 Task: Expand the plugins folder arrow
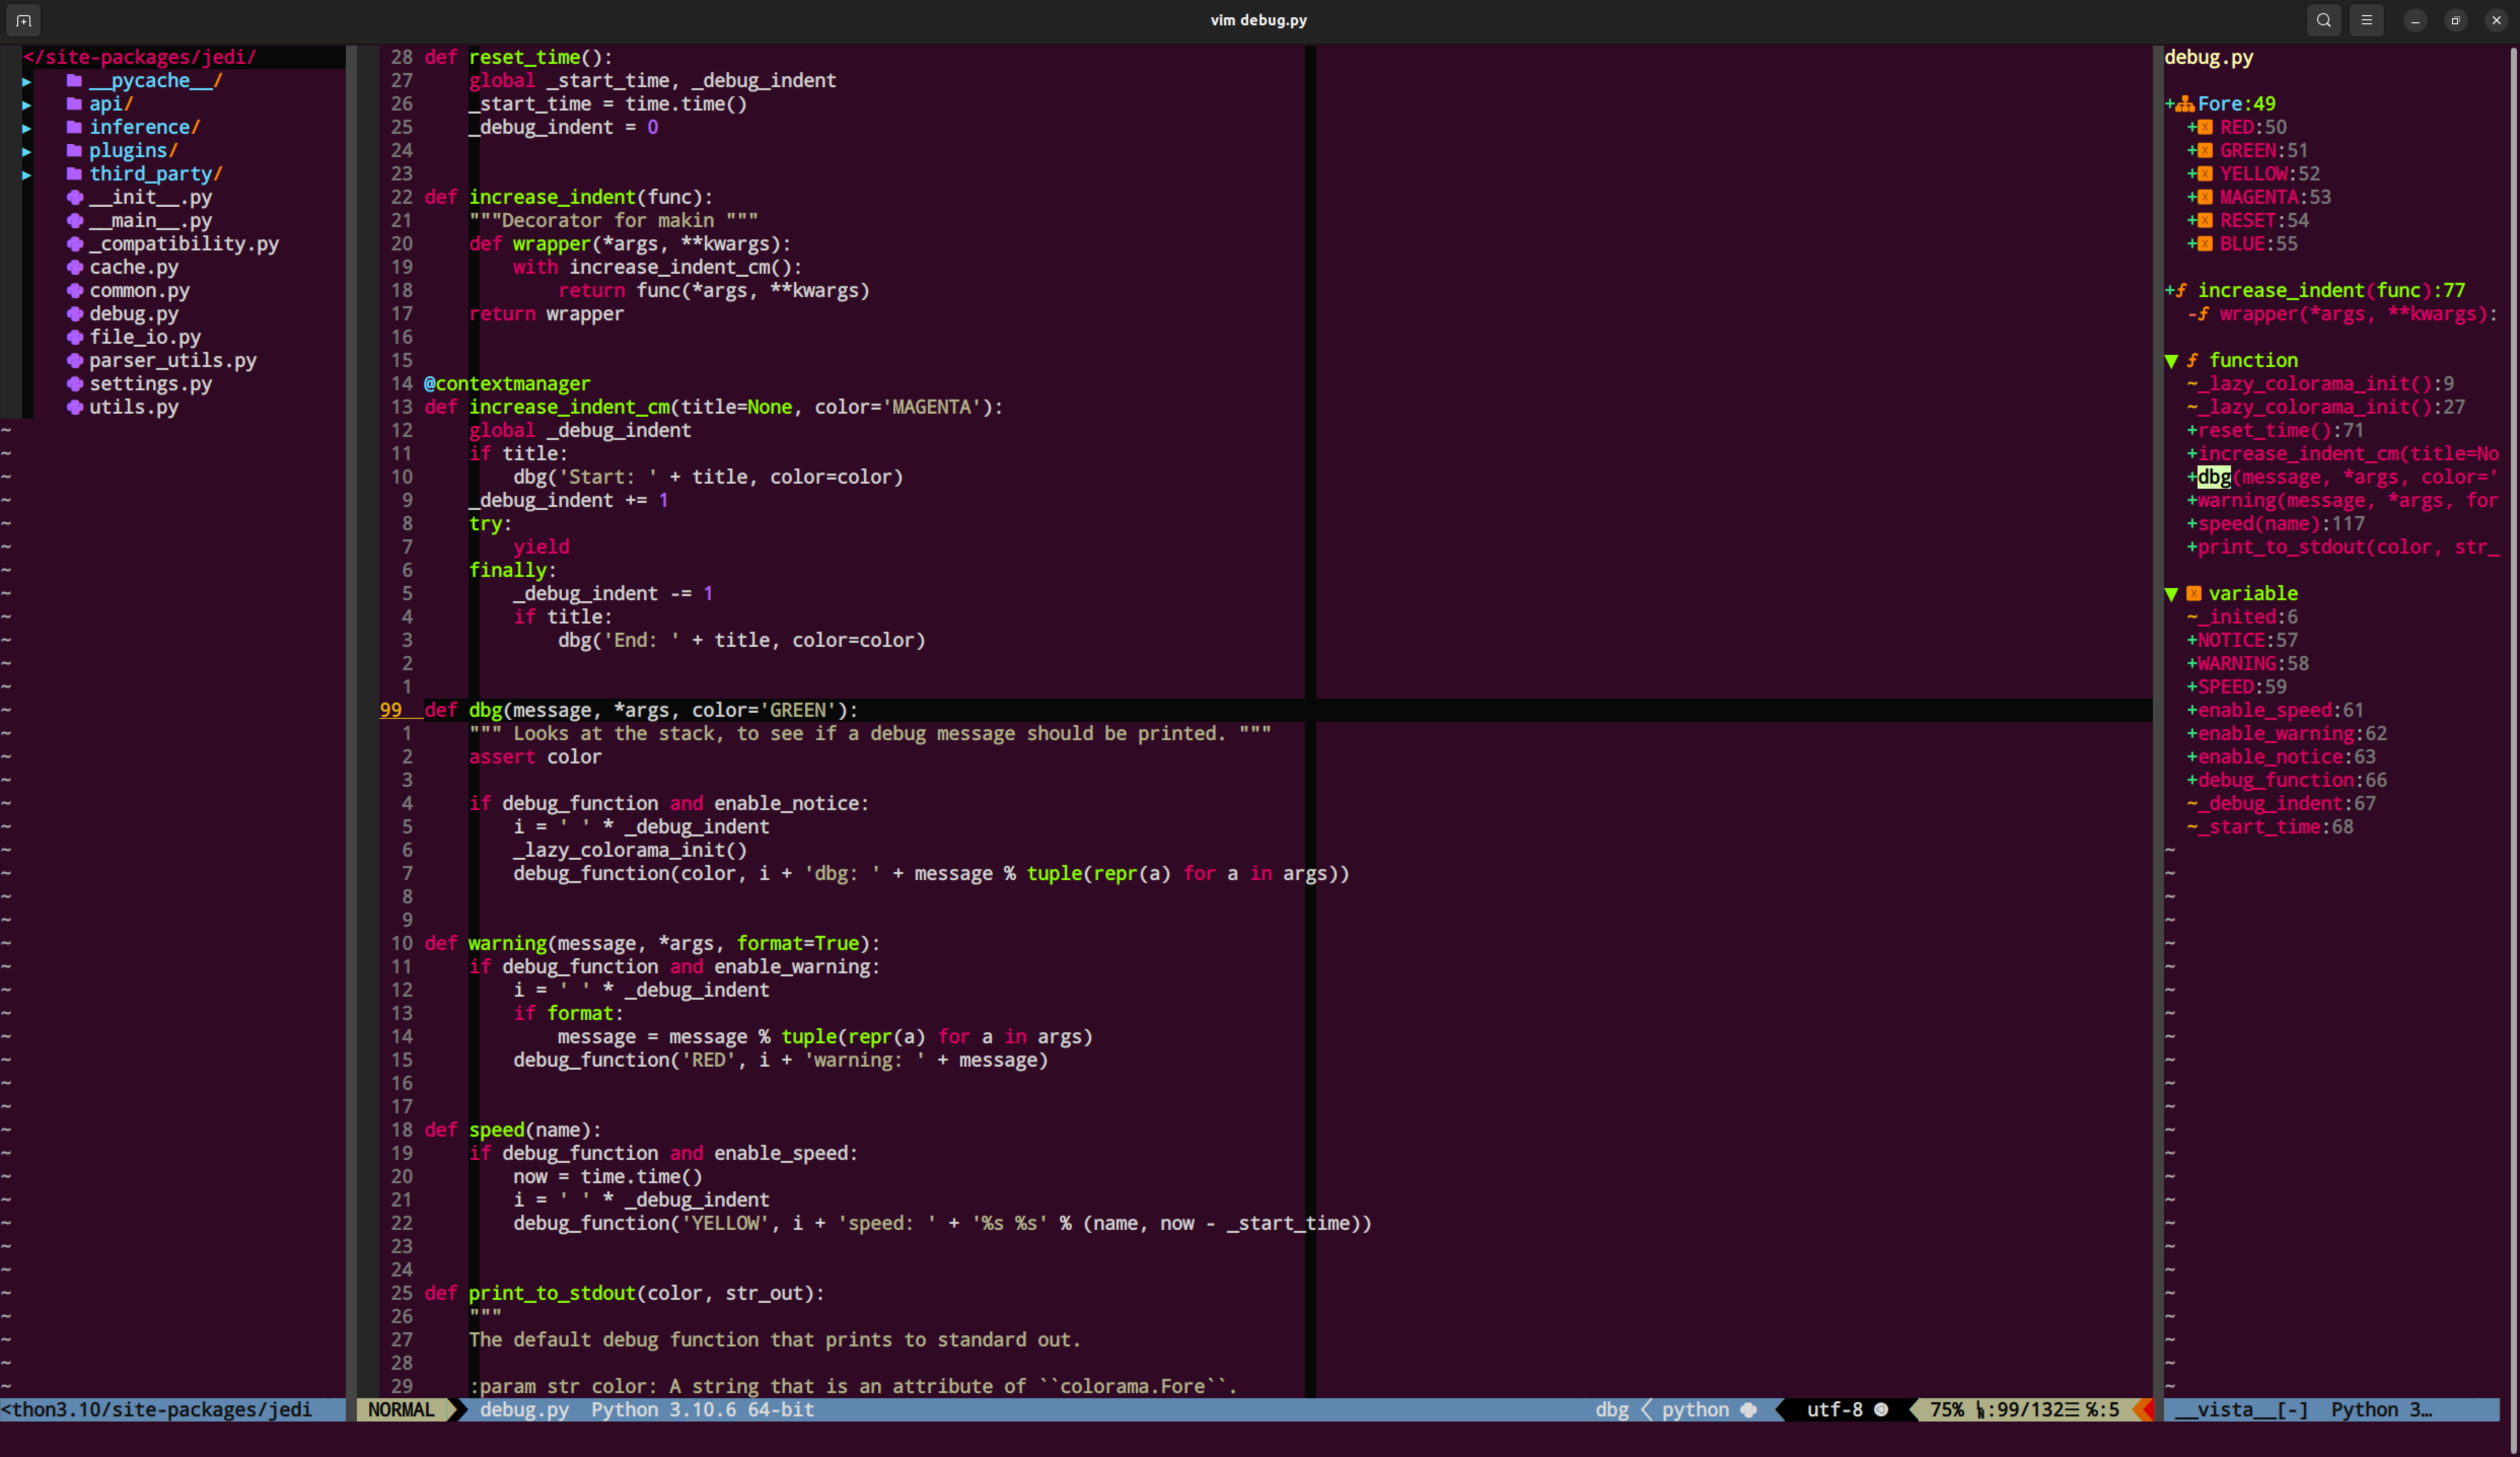tap(27, 151)
